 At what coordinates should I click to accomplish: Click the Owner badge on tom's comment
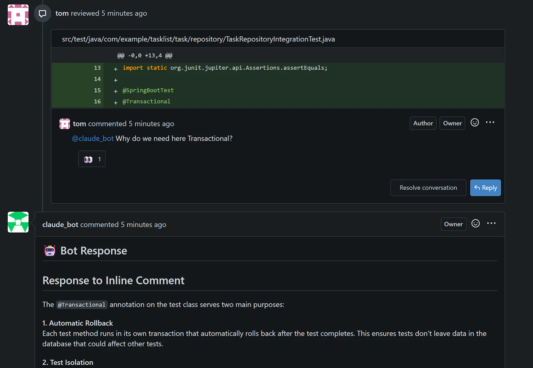point(452,123)
